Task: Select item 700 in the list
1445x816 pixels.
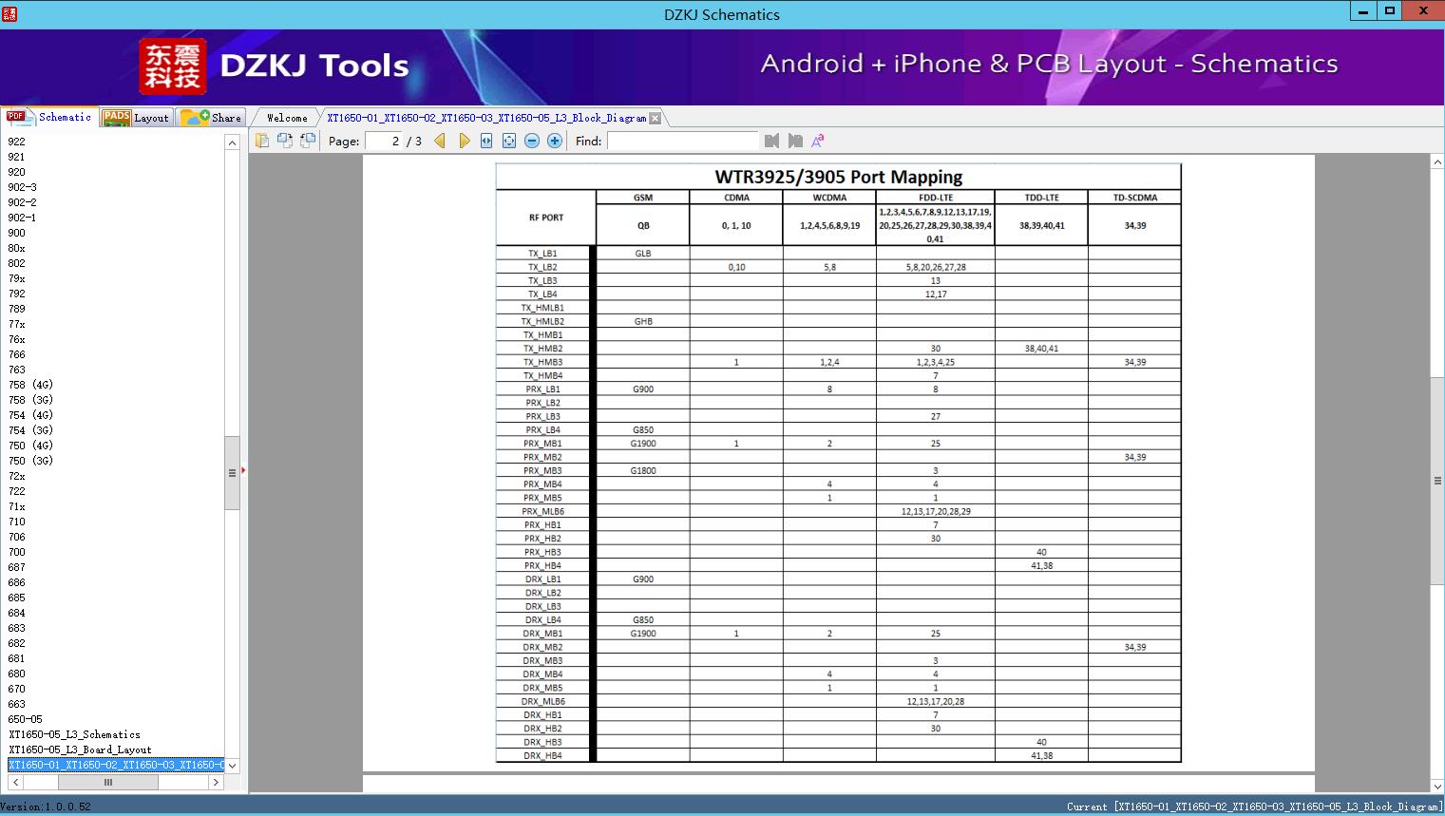Action: pyautogui.click(x=17, y=552)
